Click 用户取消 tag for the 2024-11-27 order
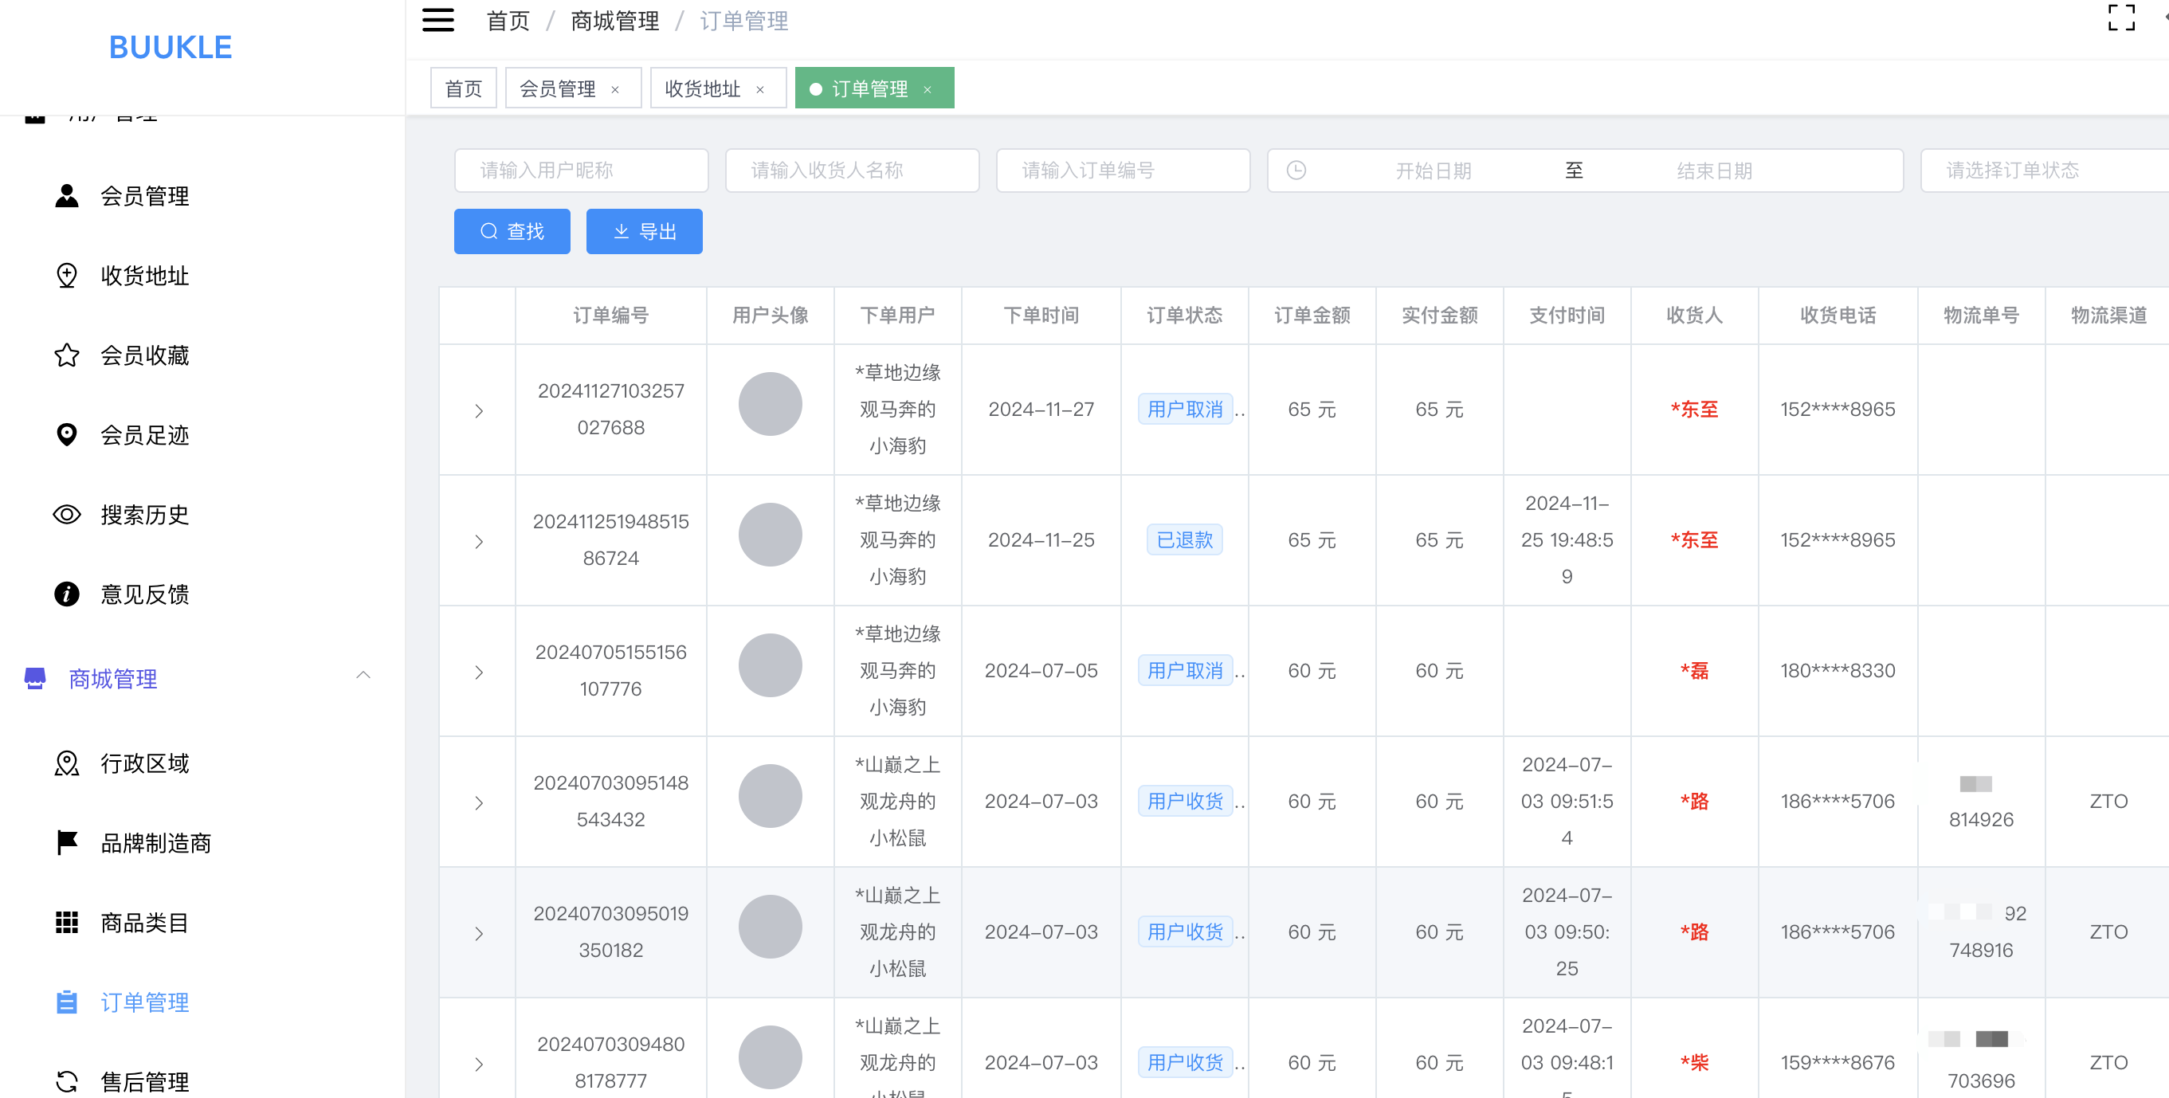The width and height of the screenshot is (2169, 1098). coord(1185,410)
